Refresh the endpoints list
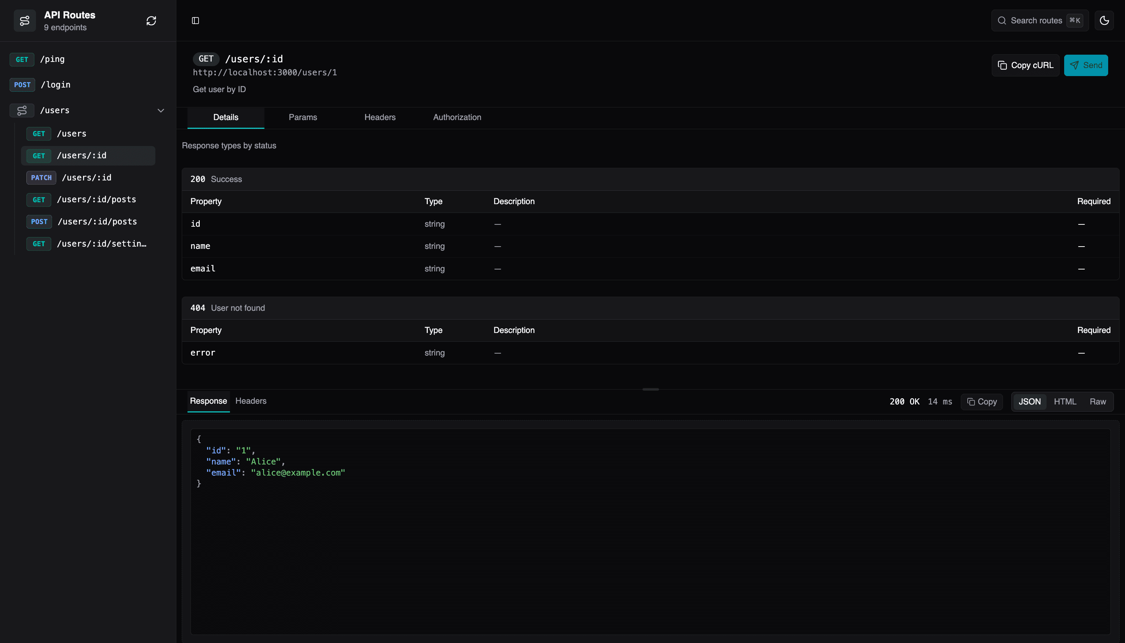1125x643 pixels. pyautogui.click(x=151, y=20)
